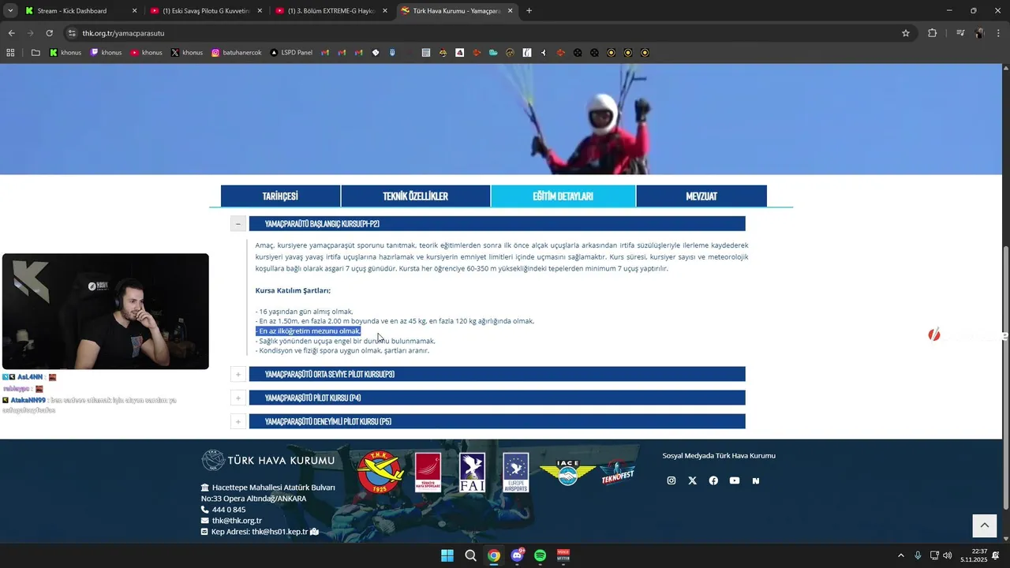Screen dimensions: 1010x568
Task: Click the '16 yaşından gün almış olmak' line
Action: pos(305,312)
